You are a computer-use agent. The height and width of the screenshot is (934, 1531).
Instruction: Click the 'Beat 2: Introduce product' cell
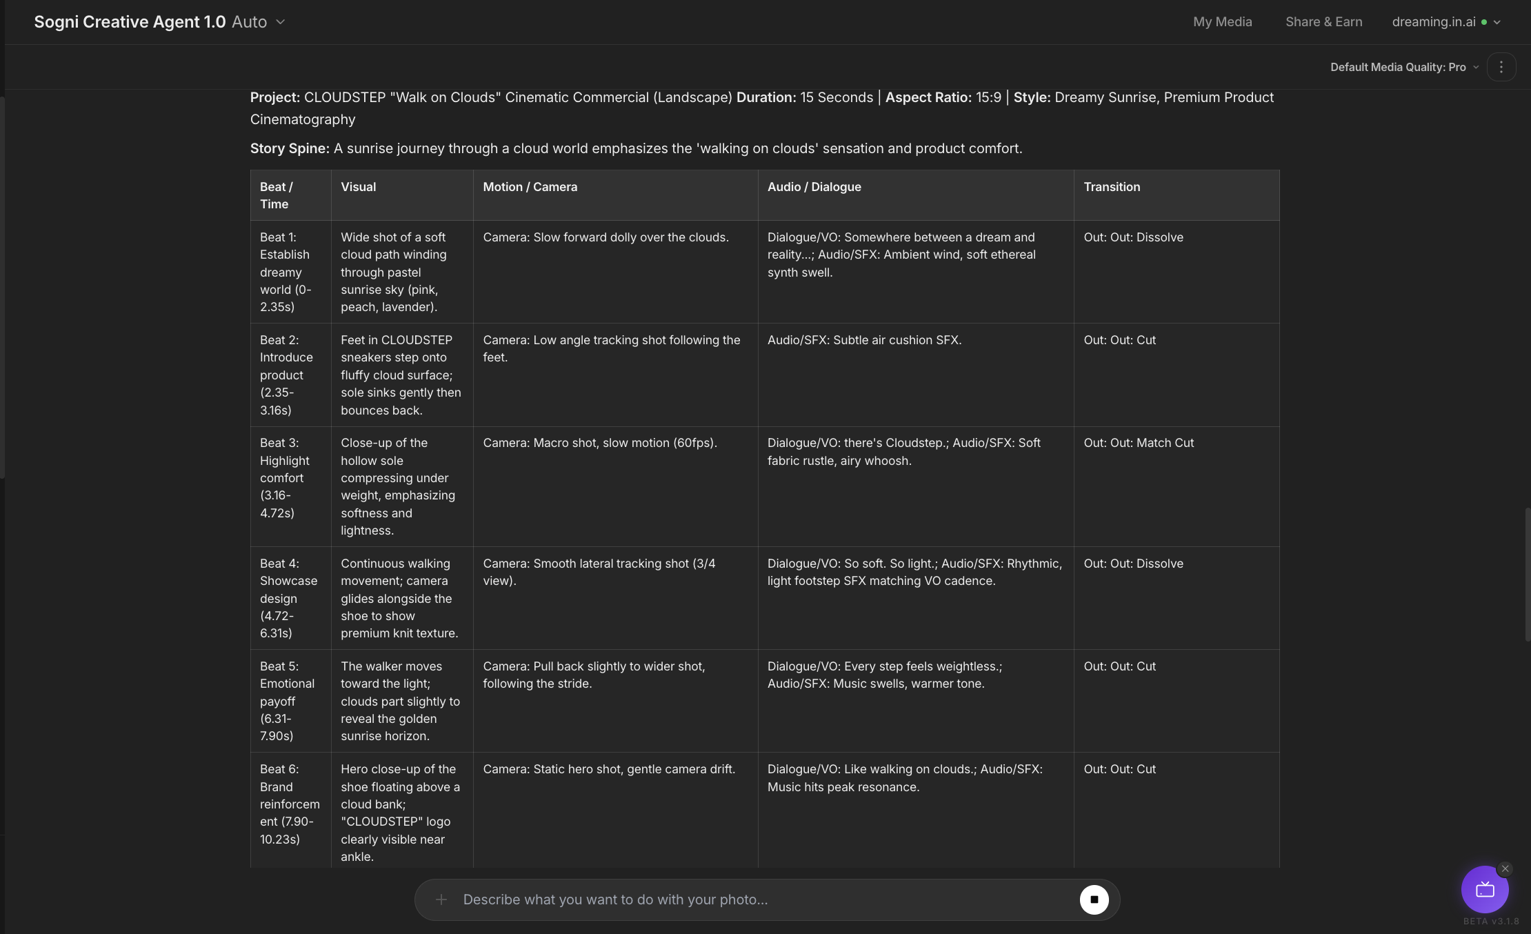(290, 375)
